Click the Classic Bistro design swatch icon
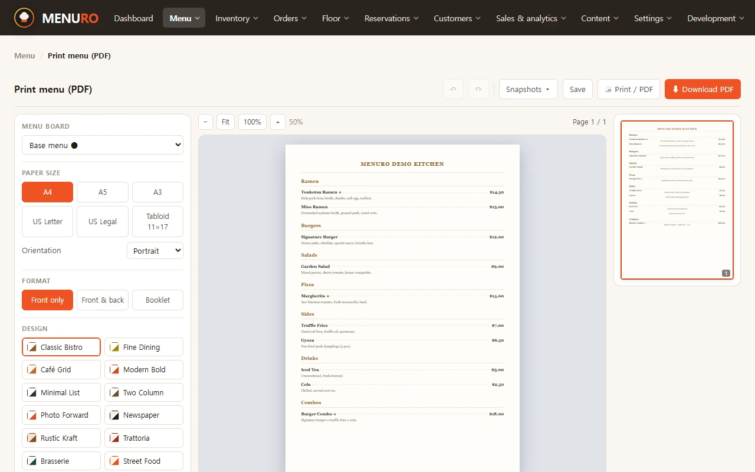 click(x=32, y=348)
